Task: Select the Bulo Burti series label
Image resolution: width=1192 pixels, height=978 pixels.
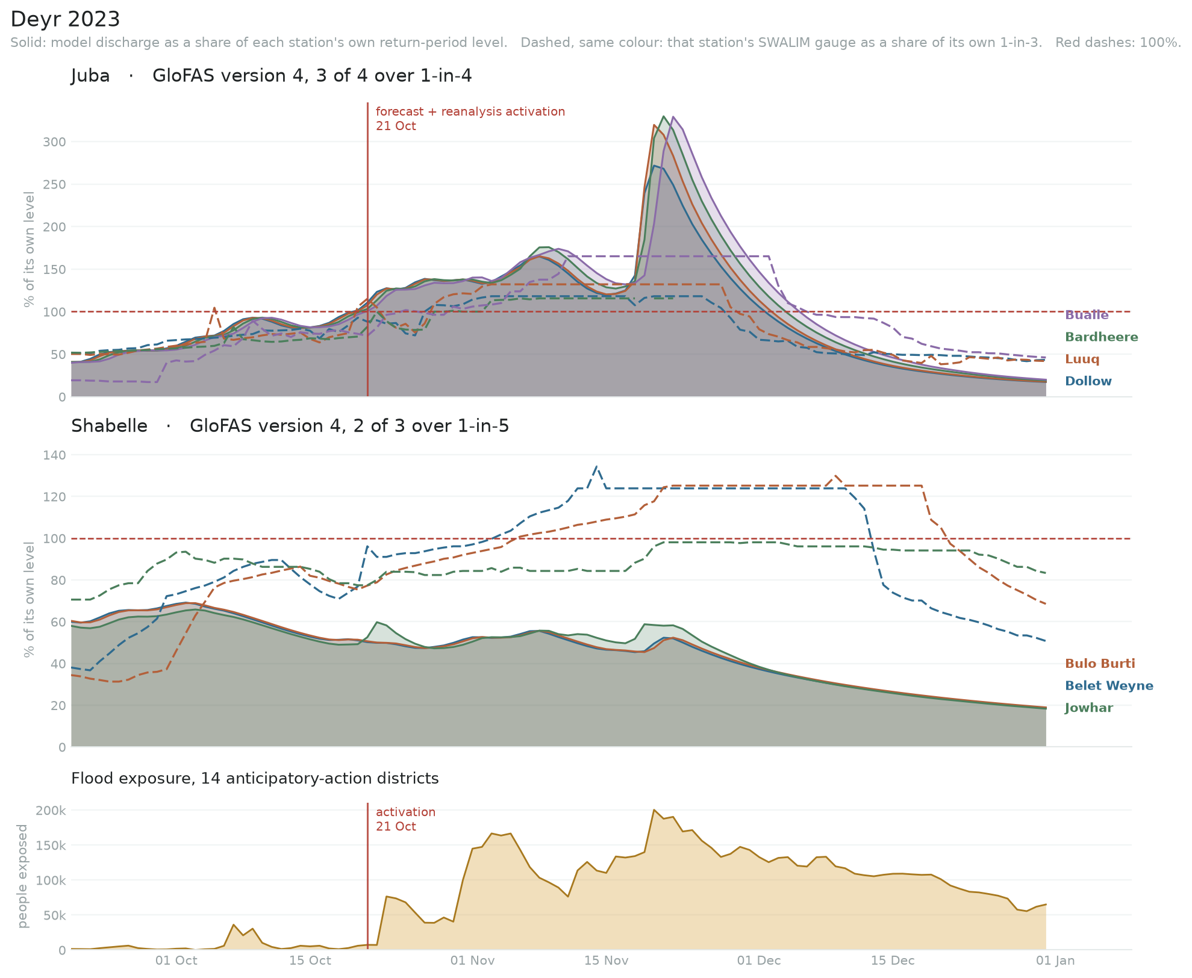Action: coord(1100,664)
